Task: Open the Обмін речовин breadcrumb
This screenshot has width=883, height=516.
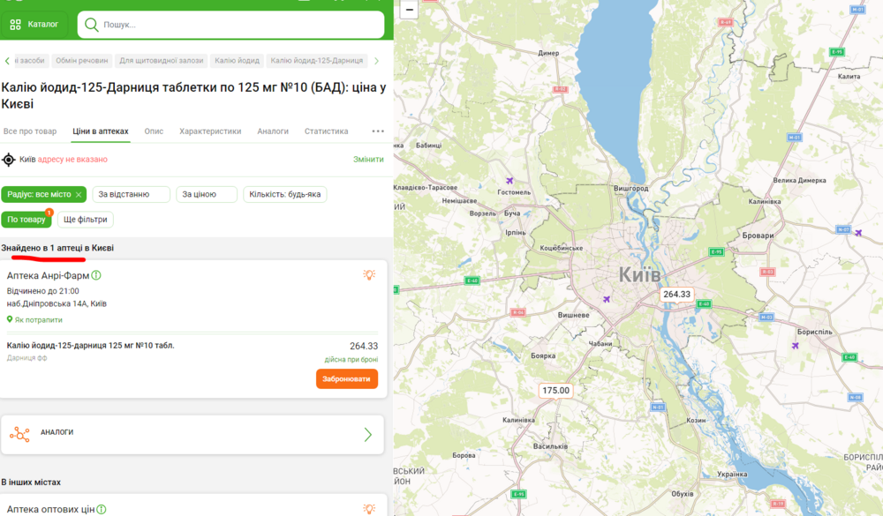Action: pyautogui.click(x=81, y=61)
